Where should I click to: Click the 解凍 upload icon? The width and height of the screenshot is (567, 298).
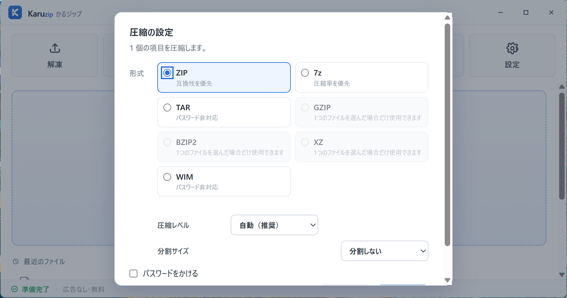55,48
